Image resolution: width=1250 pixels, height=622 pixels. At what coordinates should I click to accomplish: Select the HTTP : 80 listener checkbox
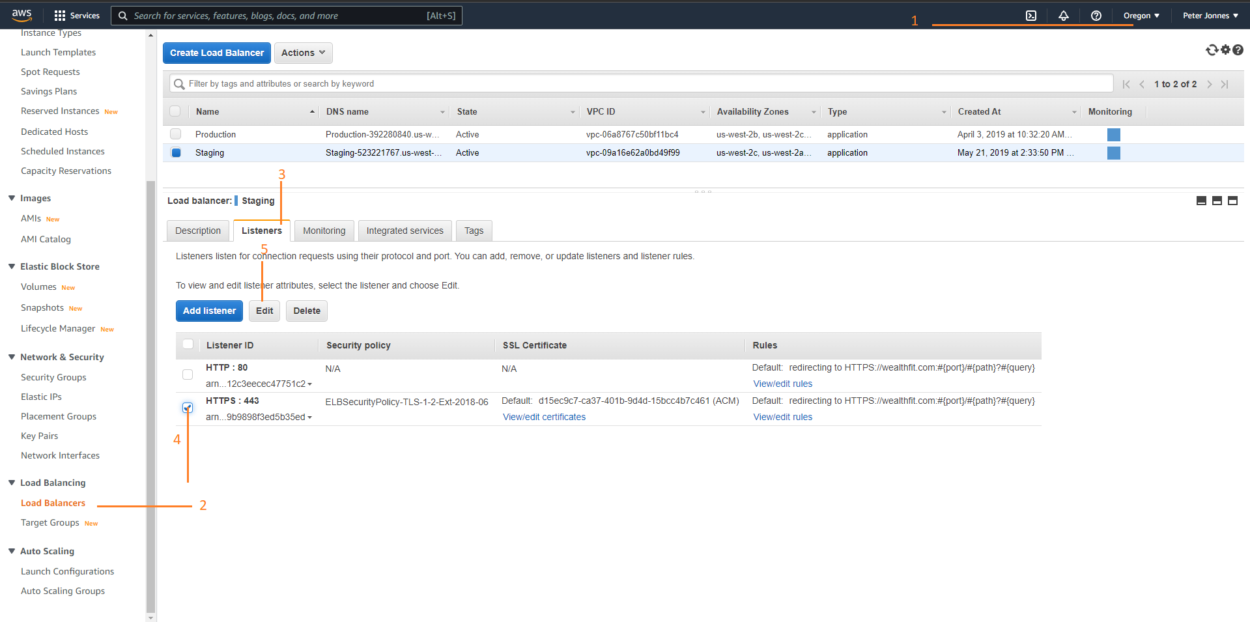[188, 375]
